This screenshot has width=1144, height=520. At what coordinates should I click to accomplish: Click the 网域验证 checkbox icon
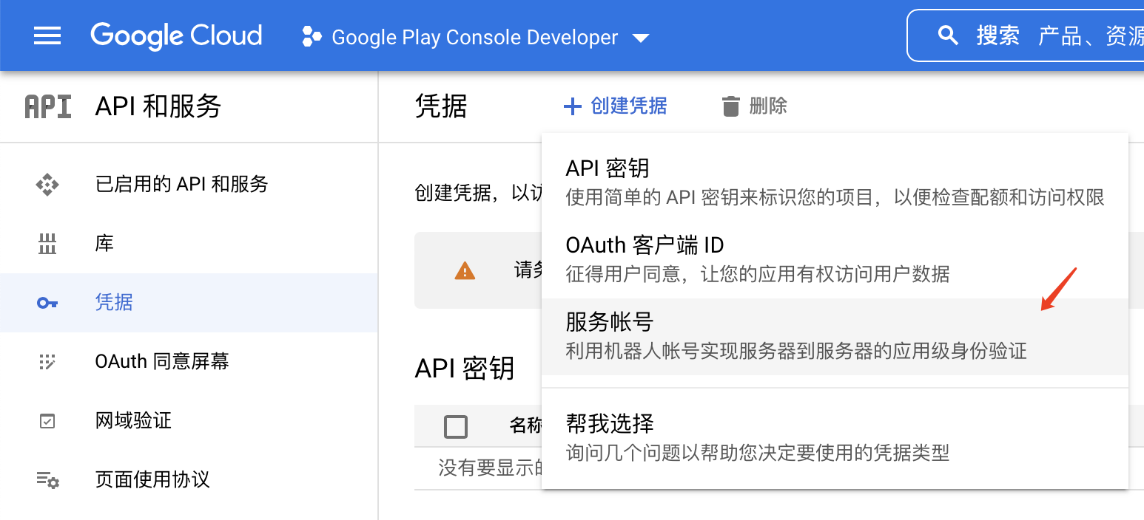coord(47,421)
